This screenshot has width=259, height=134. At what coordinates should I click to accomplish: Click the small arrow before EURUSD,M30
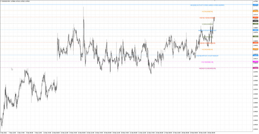click(x=1, y=1)
